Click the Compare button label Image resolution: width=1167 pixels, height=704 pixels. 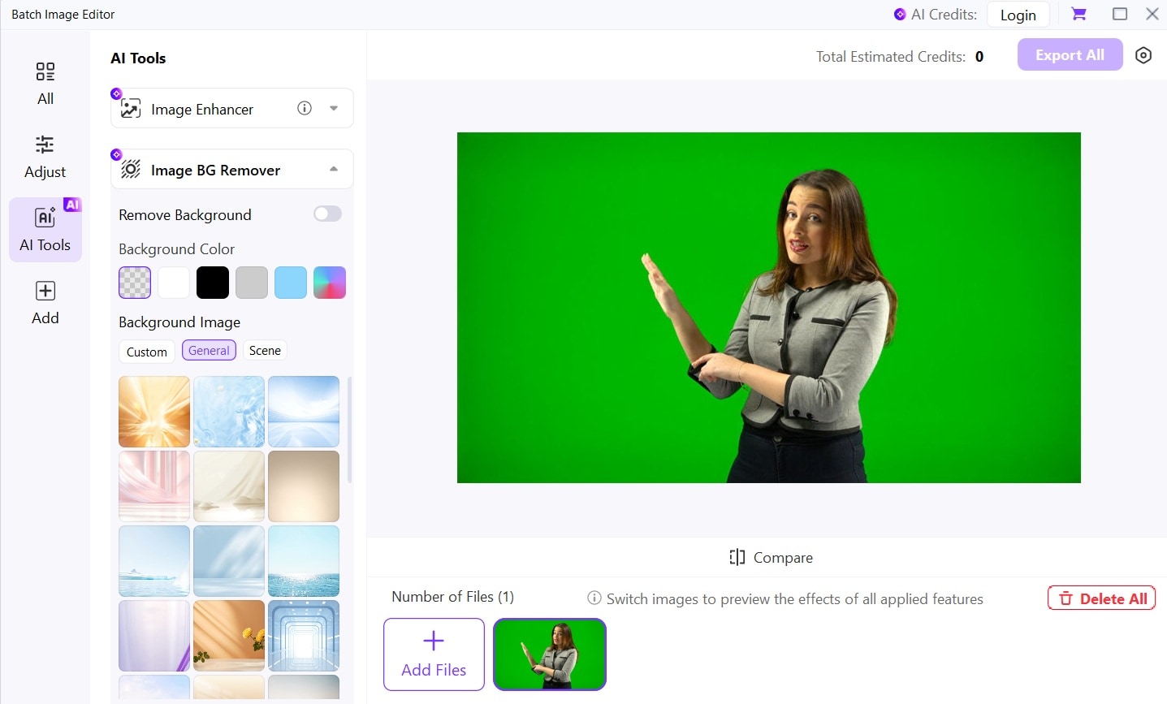click(783, 558)
